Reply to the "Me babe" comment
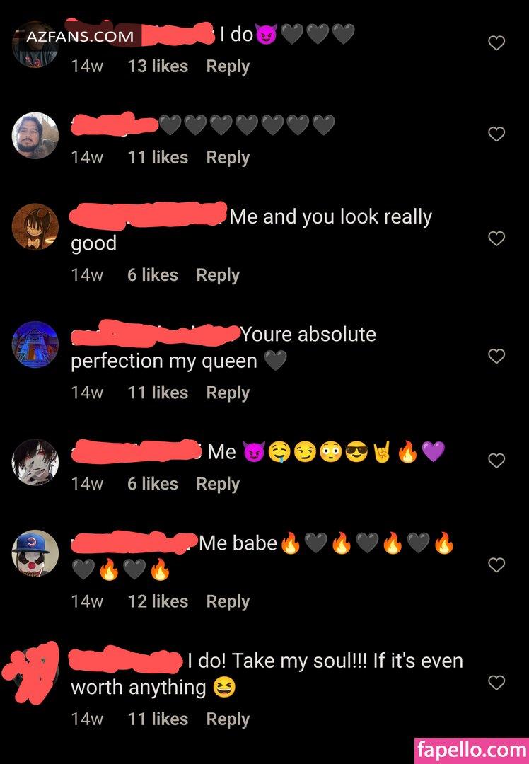The image size is (529, 764). point(228,602)
